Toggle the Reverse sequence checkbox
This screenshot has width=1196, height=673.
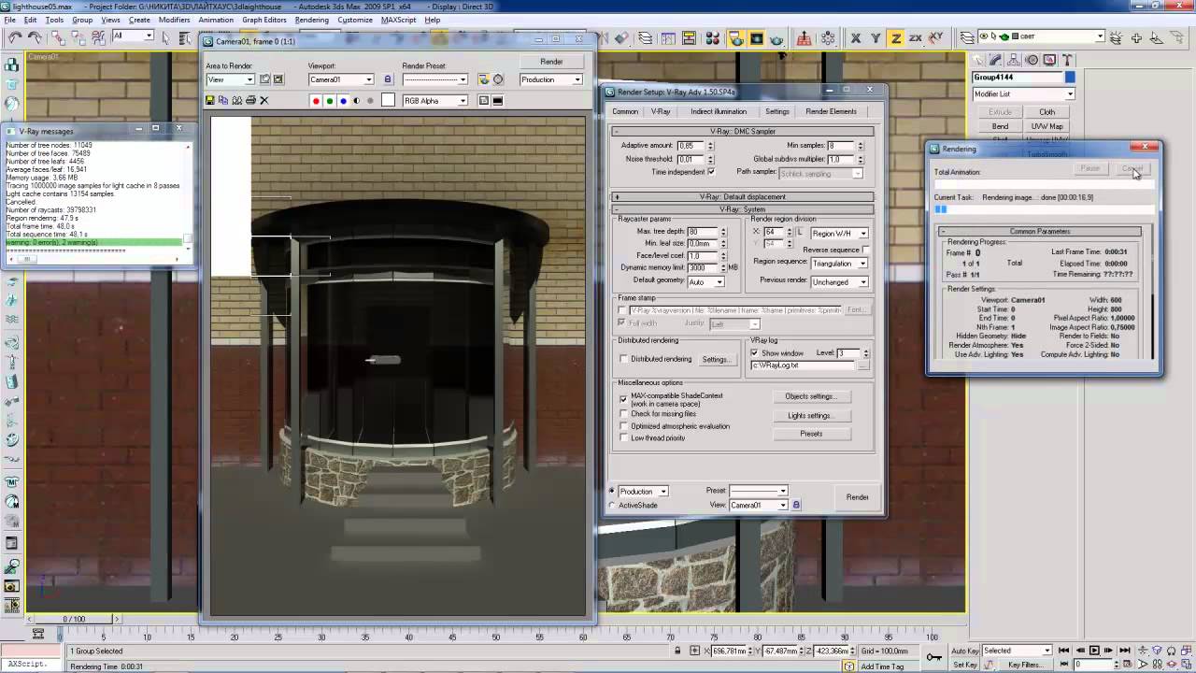(x=866, y=251)
